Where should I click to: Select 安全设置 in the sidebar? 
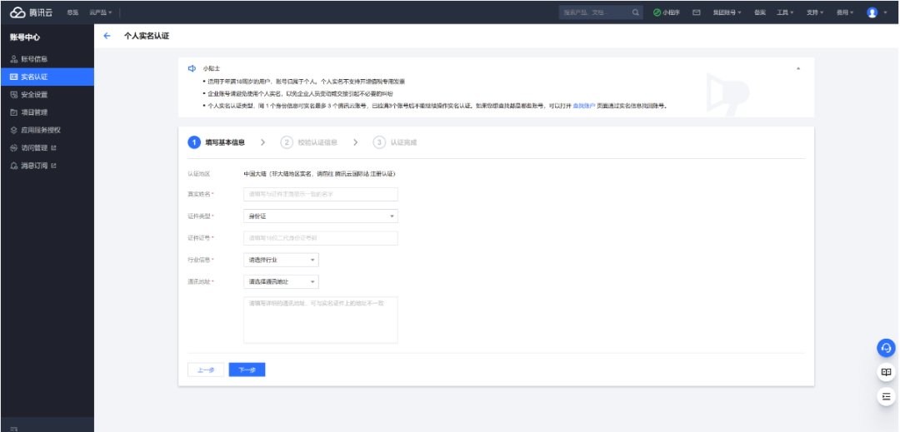coord(34,94)
